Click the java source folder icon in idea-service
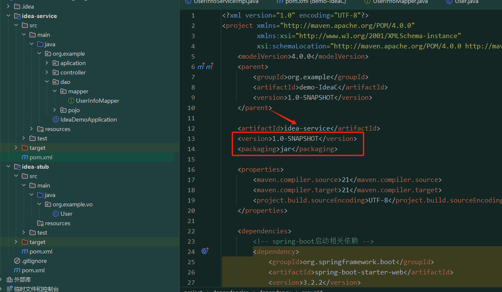 pyautogui.click(x=40, y=44)
